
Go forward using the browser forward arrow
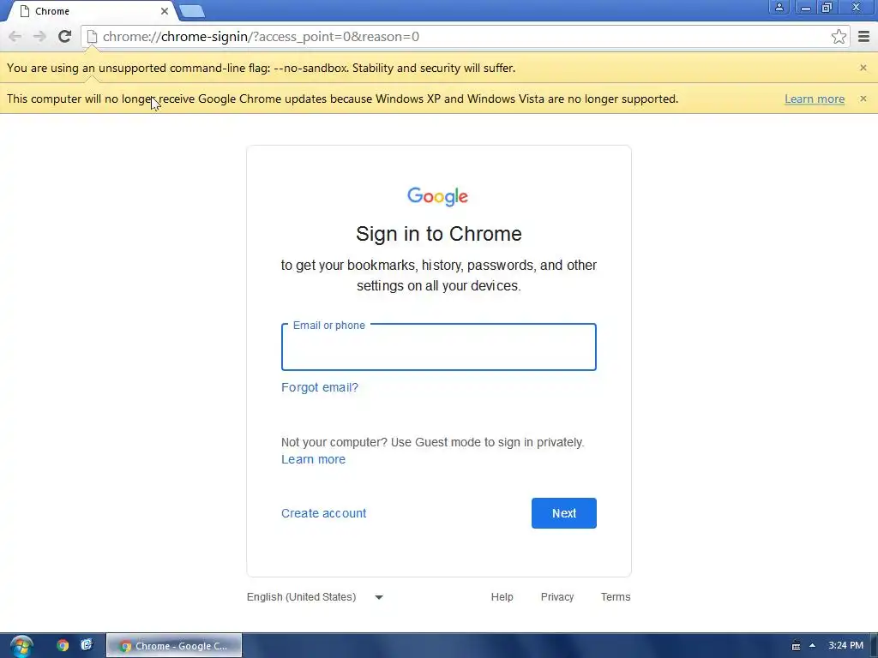pyautogui.click(x=39, y=37)
